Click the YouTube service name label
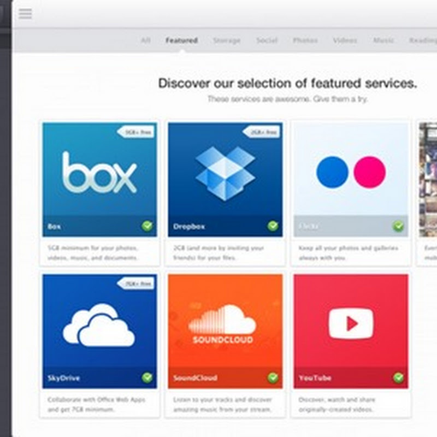The height and width of the screenshot is (437, 437). click(x=315, y=378)
